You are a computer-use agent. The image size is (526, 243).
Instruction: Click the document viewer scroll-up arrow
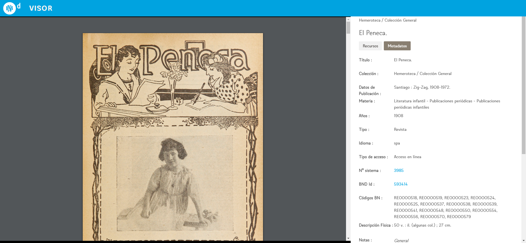click(x=348, y=19)
